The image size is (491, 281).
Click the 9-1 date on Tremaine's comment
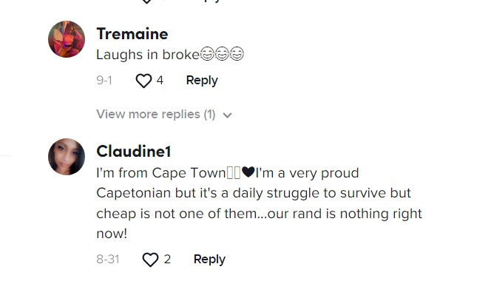(x=104, y=81)
